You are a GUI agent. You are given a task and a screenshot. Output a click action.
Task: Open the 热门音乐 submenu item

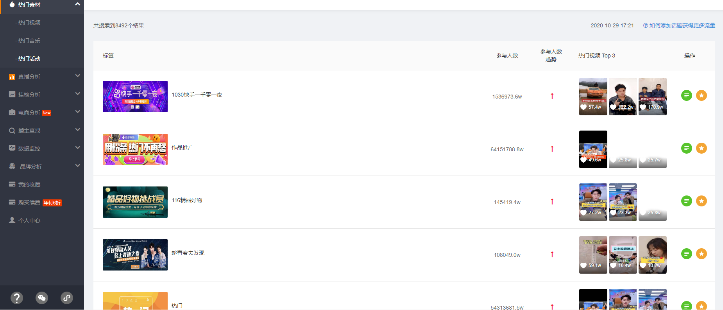(29, 41)
